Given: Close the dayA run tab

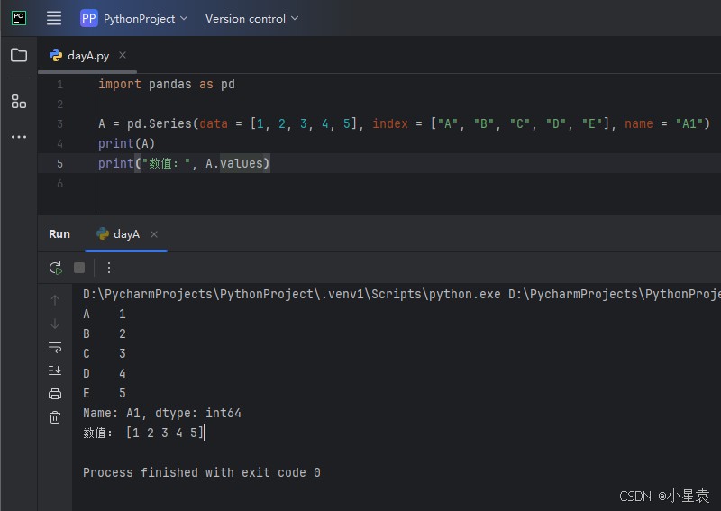Looking at the screenshot, I should pos(154,234).
